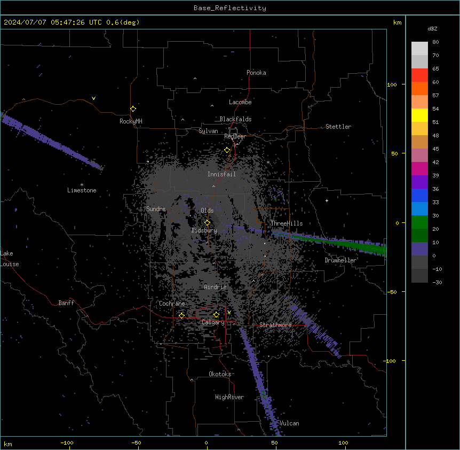Click the Base_Reflectivity title text
This screenshot has height=450, width=460.
[230, 8]
